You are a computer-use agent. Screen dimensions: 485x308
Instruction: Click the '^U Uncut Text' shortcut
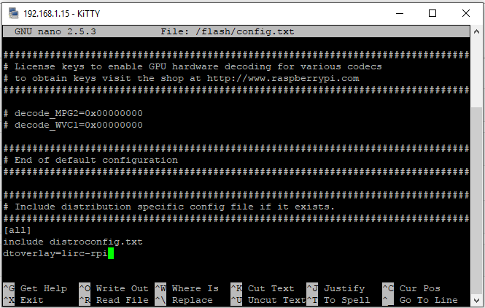coord(268,300)
